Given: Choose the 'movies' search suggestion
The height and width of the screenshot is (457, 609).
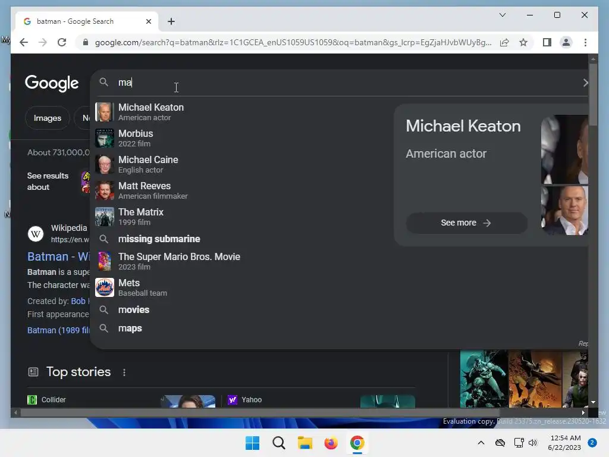Looking at the screenshot, I should (x=241, y=309).
